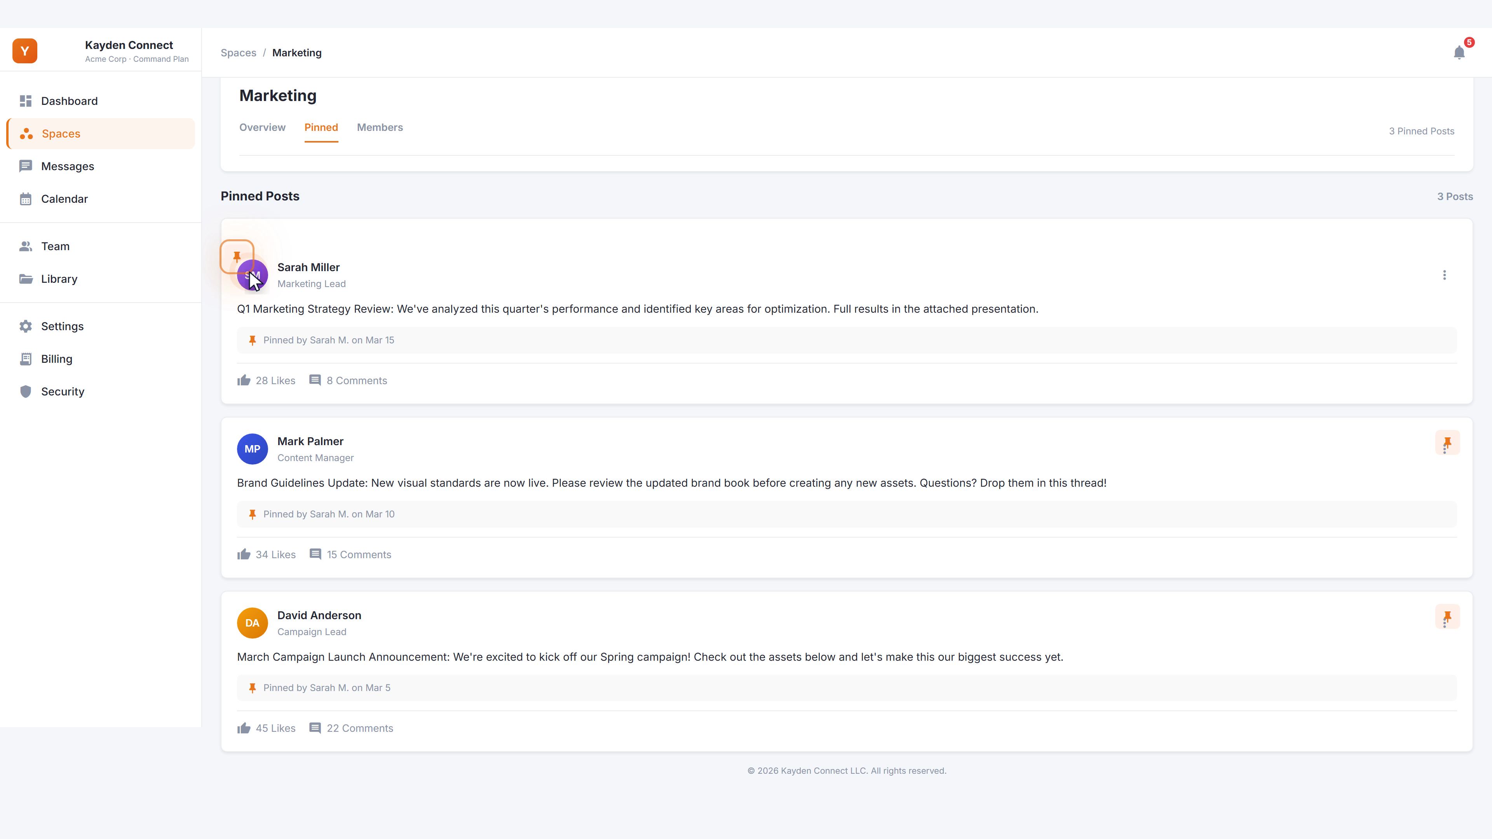
Task: Open the 22 Comments thread
Action: point(351,728)
